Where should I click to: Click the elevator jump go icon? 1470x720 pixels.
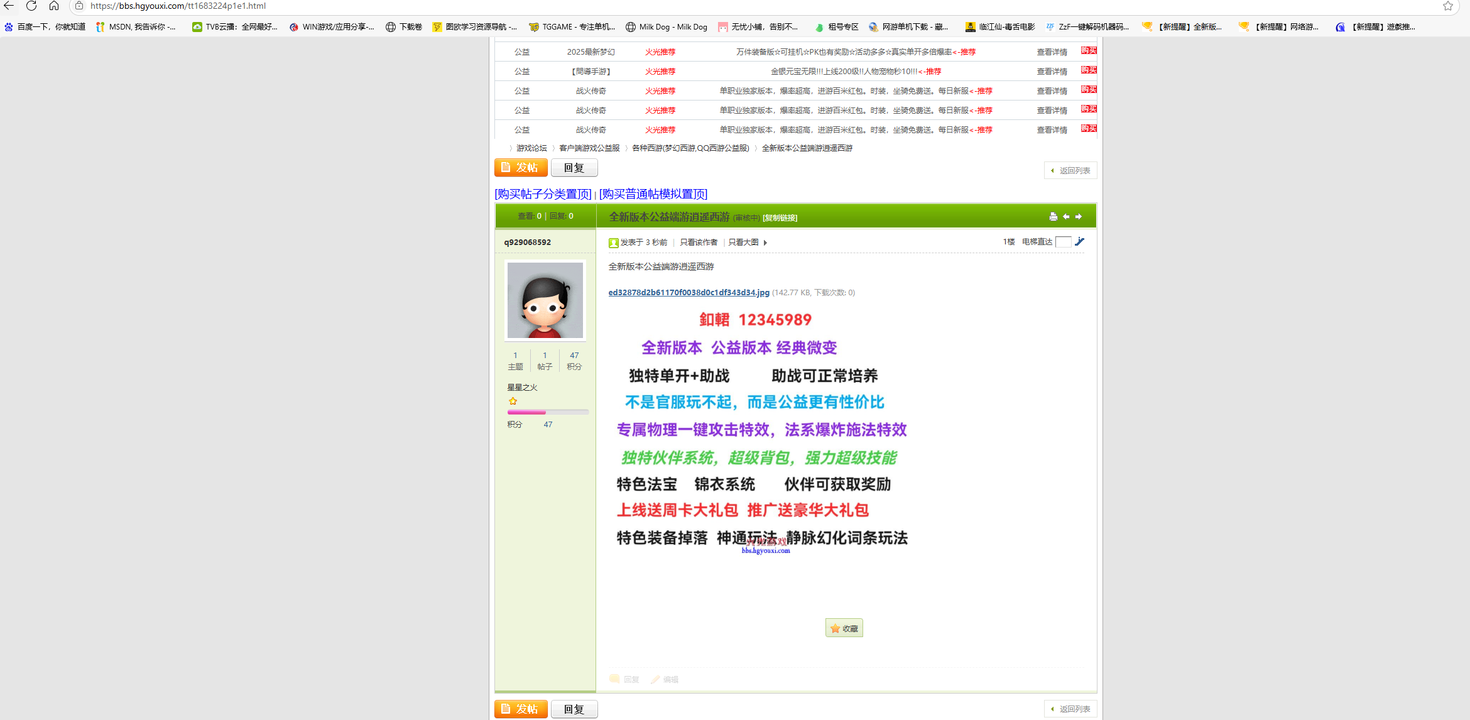point(1079,241)
